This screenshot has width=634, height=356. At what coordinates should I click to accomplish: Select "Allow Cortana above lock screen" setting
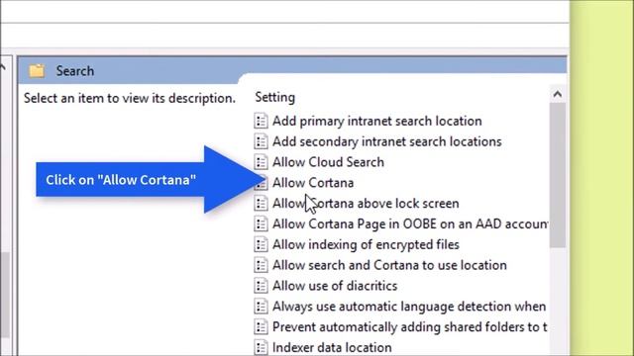(x=366, y=203)
